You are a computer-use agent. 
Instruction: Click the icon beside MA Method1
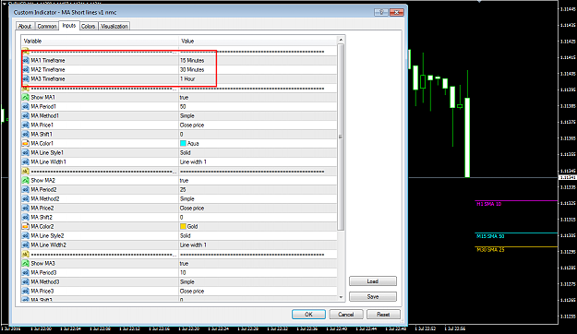(26, 116)
